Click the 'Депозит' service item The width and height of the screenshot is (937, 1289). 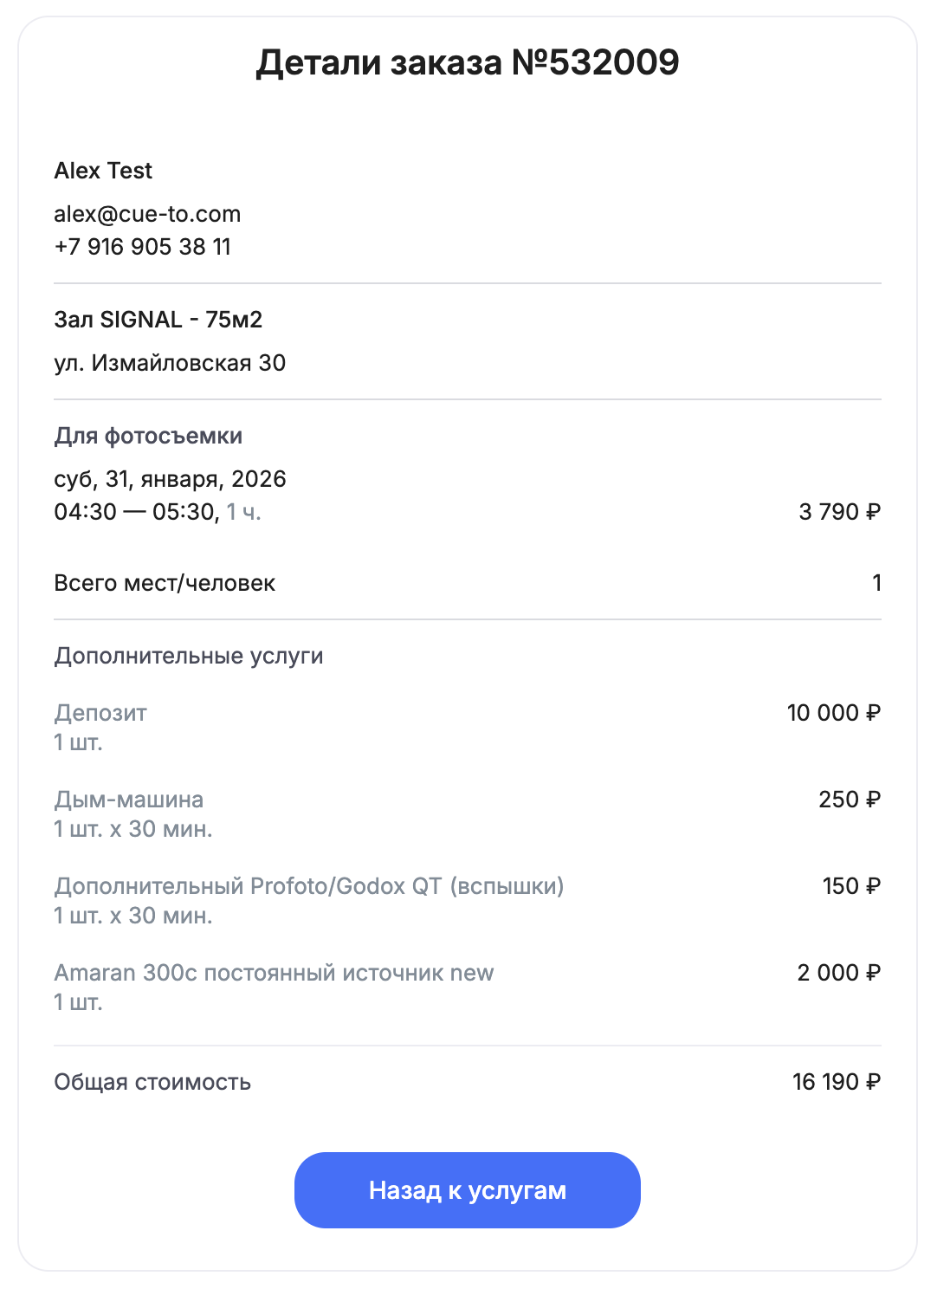[100, 713]
